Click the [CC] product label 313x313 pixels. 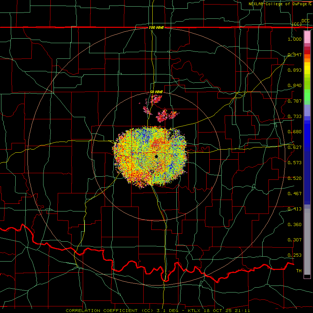pyautogui.click(x=297, y=24)
